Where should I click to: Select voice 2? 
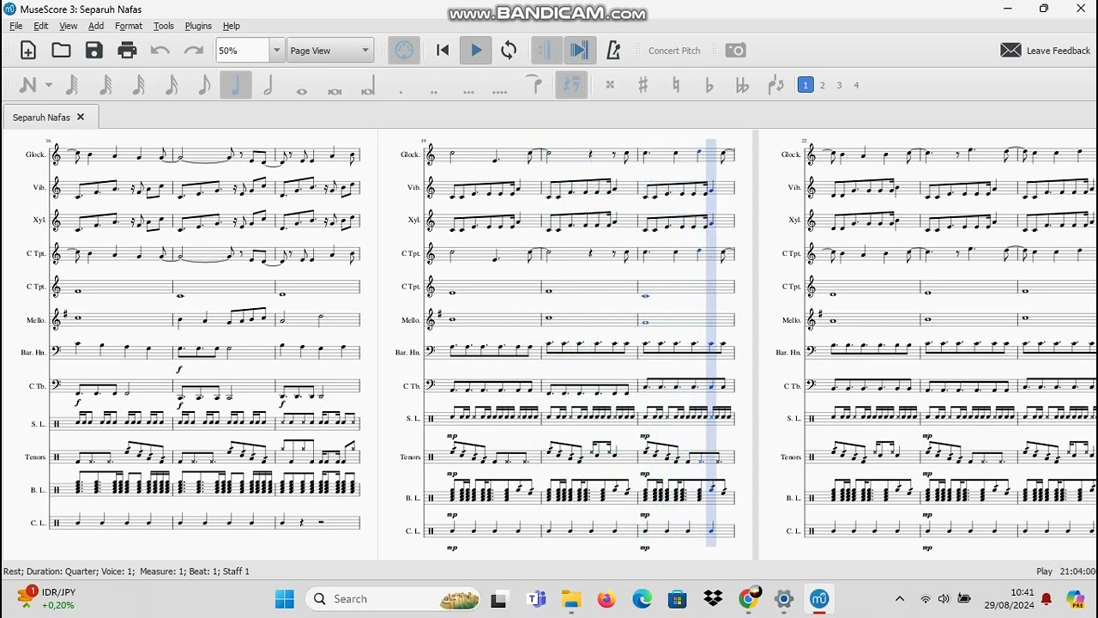point(823,85)
